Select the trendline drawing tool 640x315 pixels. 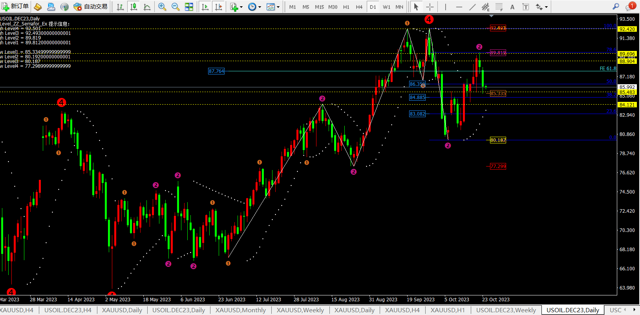(x=472, y=7)
